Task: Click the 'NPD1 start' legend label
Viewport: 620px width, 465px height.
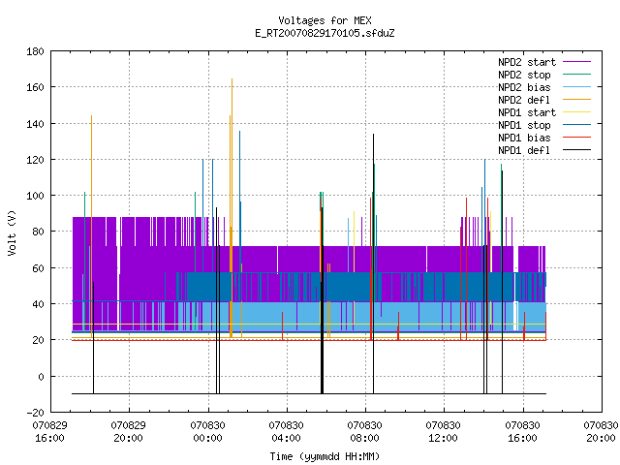Action: 527,112
